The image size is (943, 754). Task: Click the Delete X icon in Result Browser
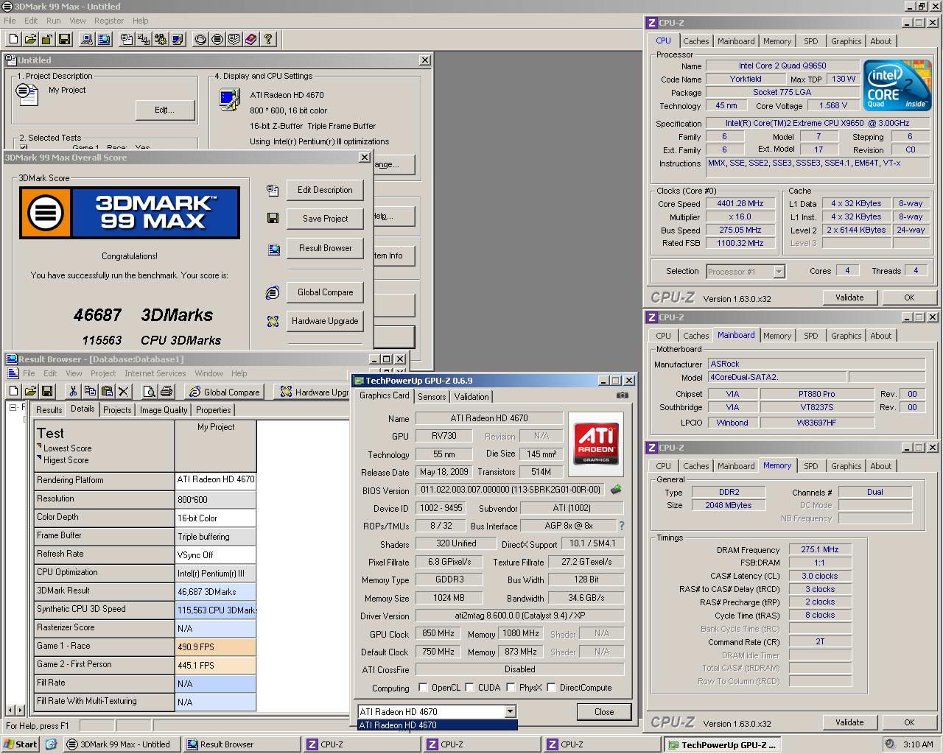click(x=123, y=391)
